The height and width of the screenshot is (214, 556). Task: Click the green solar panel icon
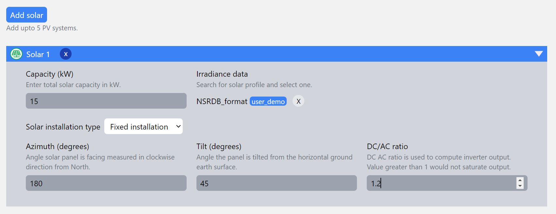pyautogui.click(x=16, y=54)
